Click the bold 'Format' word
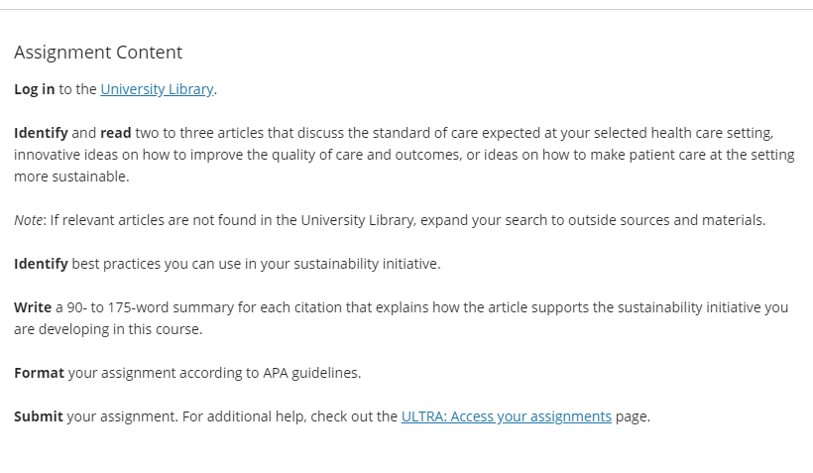Image resolution: width=813 pixels, height=473 pixels. [x=39, y=373]
